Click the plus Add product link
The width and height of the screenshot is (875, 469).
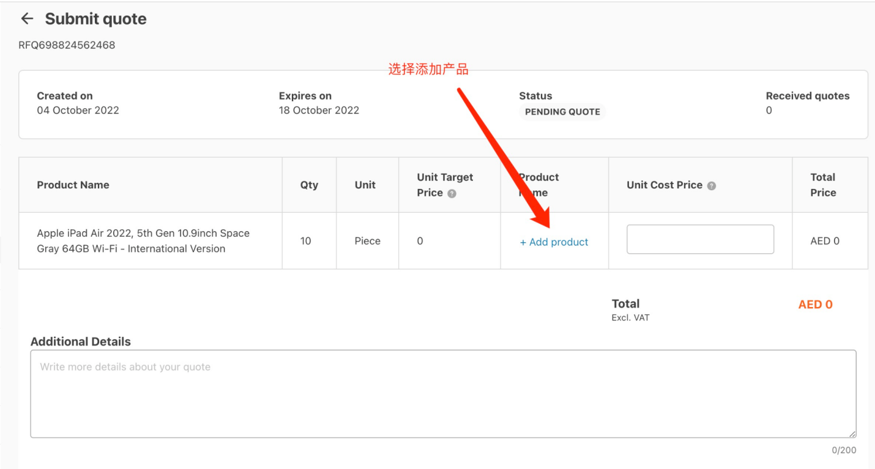tap(554, 242)
